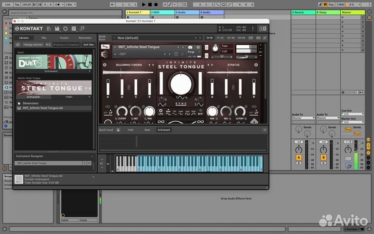Switch to Kontakt Monitor tab

[64, 38]
